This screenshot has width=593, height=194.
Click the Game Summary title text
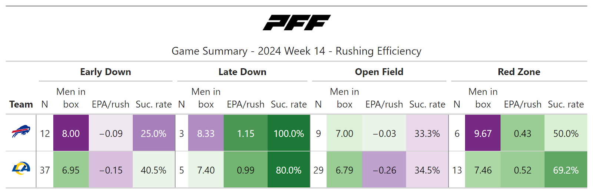[296, 51]
